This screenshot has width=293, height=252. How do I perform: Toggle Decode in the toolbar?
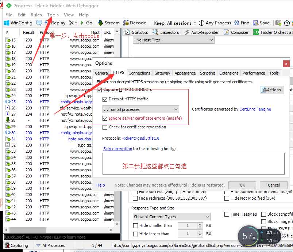coord(135,23)
